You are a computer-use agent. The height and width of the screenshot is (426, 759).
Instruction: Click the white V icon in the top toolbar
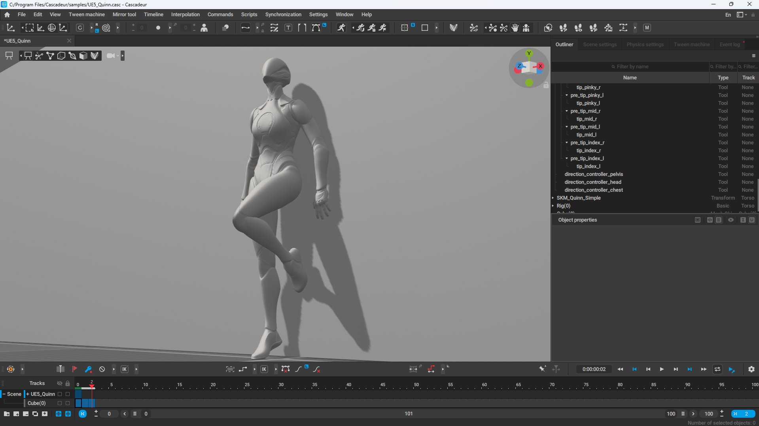(454, 28)
